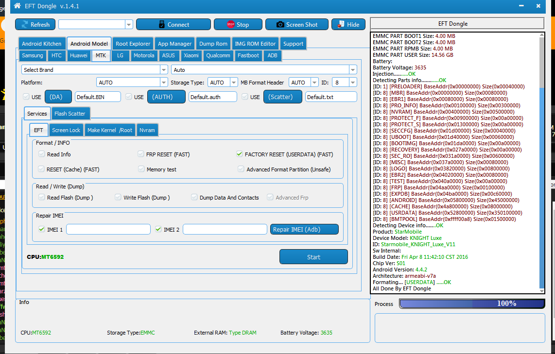This screenshot has width=555, height=354.
Task: Switch to Flash Scatter tab
Action: click(69, 114)
